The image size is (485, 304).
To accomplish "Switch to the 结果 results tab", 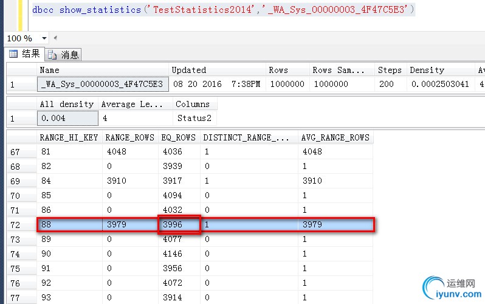I will coord(24,54).
